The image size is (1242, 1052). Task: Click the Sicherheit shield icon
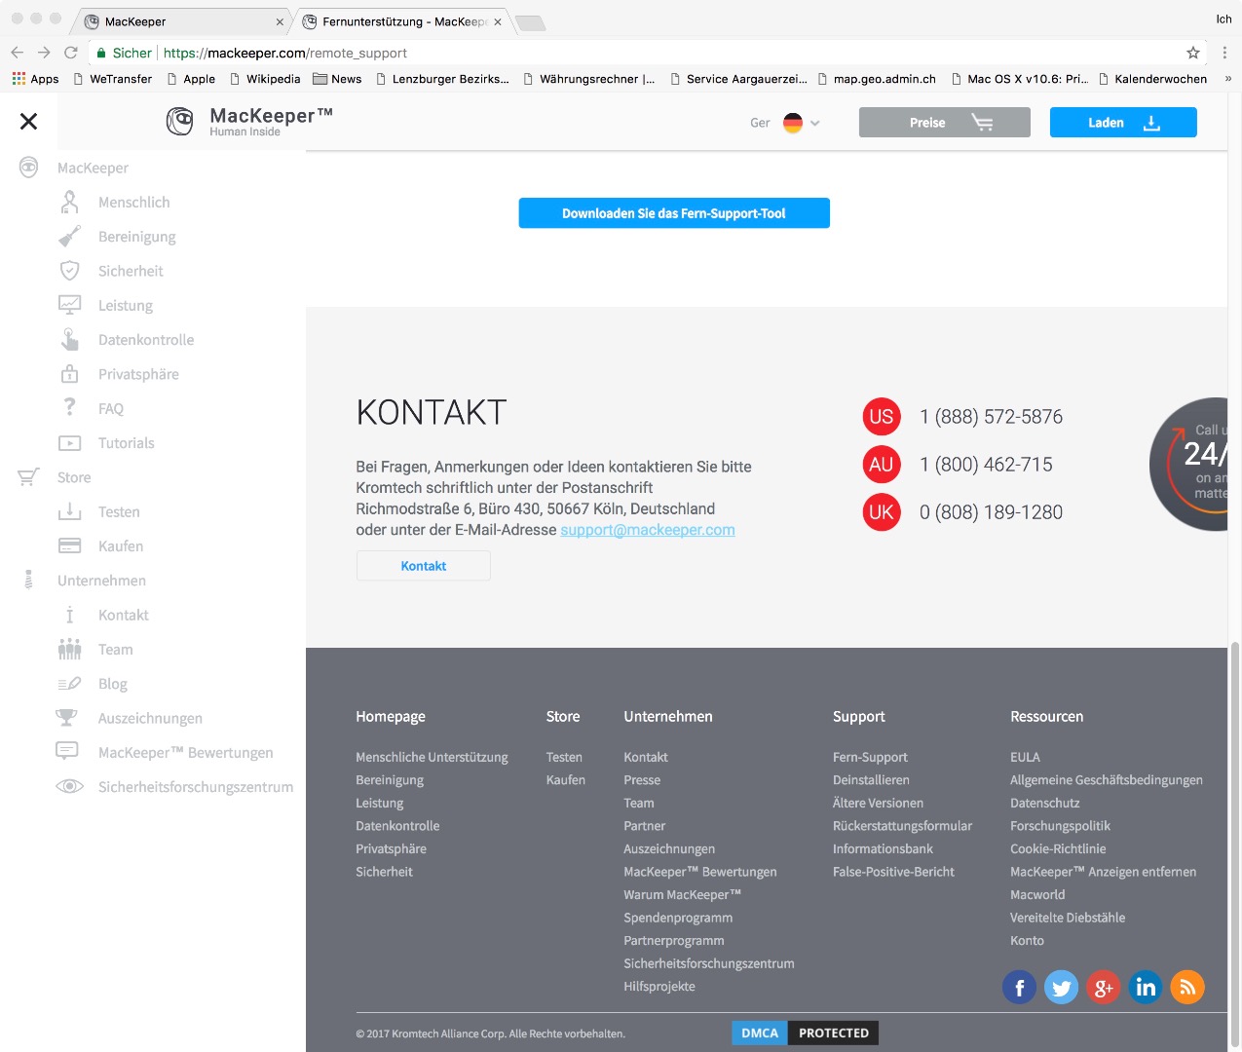point(69,271)
